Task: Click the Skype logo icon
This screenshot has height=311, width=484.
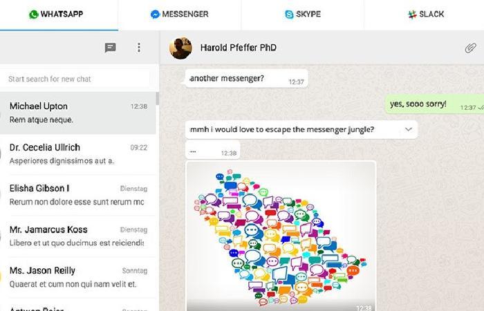Action: click(289, 15)
